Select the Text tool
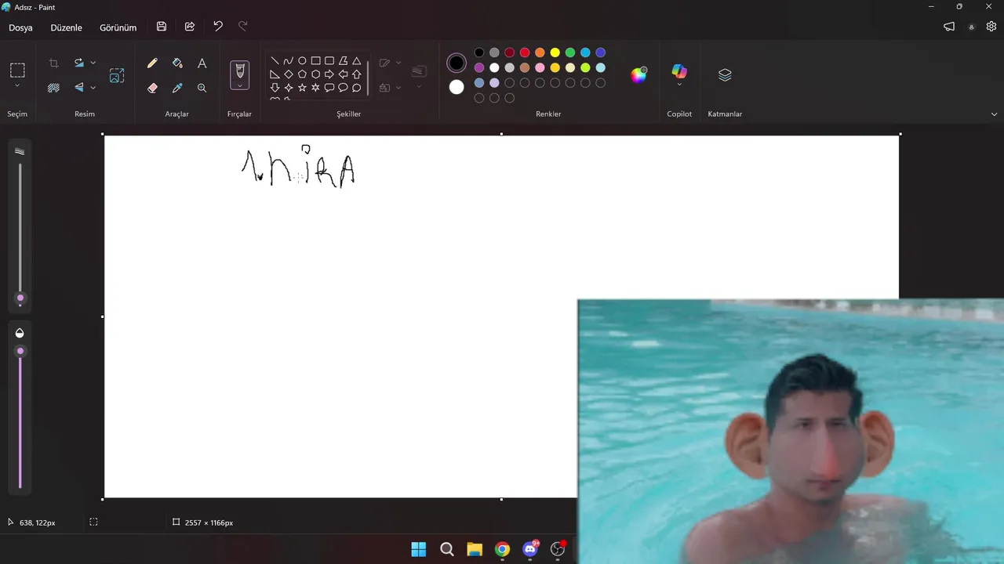 [202, 63]
